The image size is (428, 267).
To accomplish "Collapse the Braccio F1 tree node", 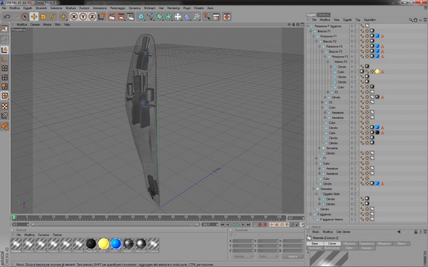I will tap(311, 31).
